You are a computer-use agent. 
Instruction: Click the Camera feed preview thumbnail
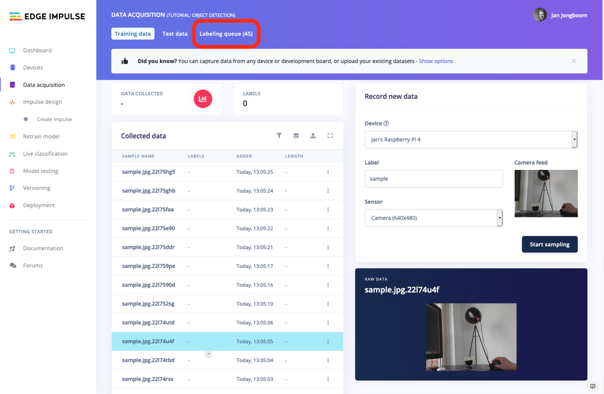[546, 193]
